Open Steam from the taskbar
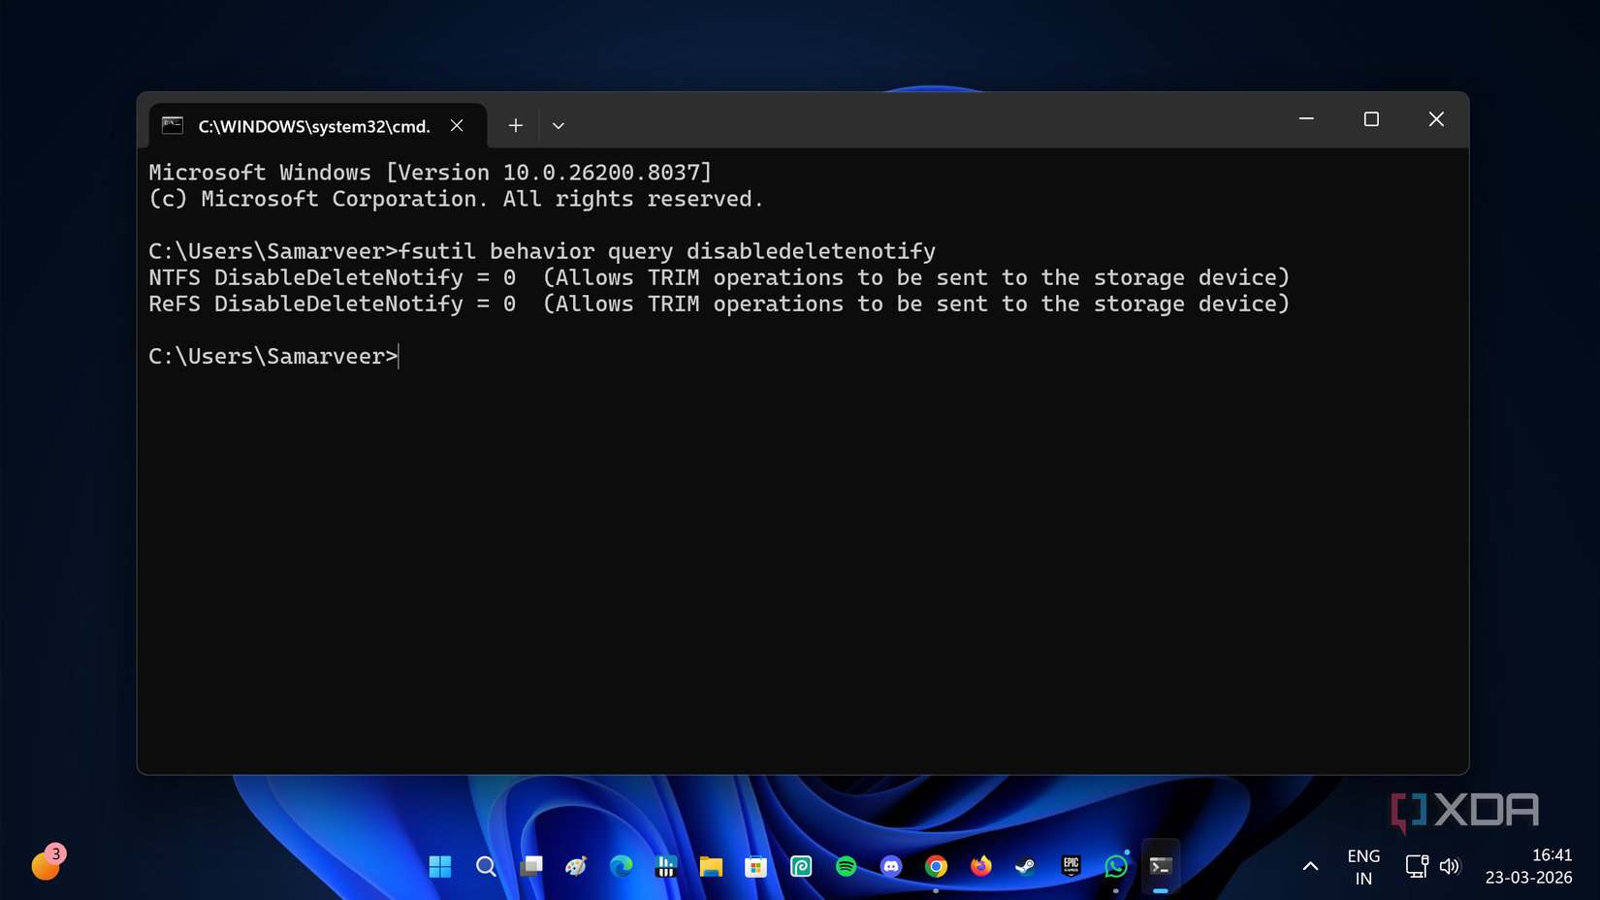This screenshot has height=900, width=1600. (x=1025, y=866)
